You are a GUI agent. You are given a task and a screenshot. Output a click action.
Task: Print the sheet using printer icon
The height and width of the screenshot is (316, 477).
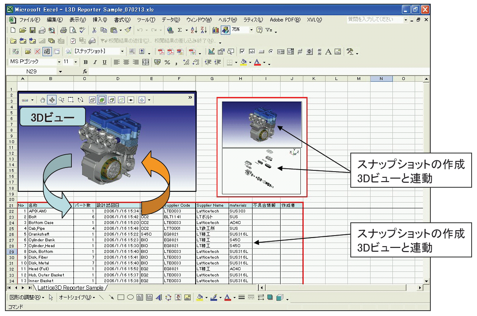click(63, 30)
